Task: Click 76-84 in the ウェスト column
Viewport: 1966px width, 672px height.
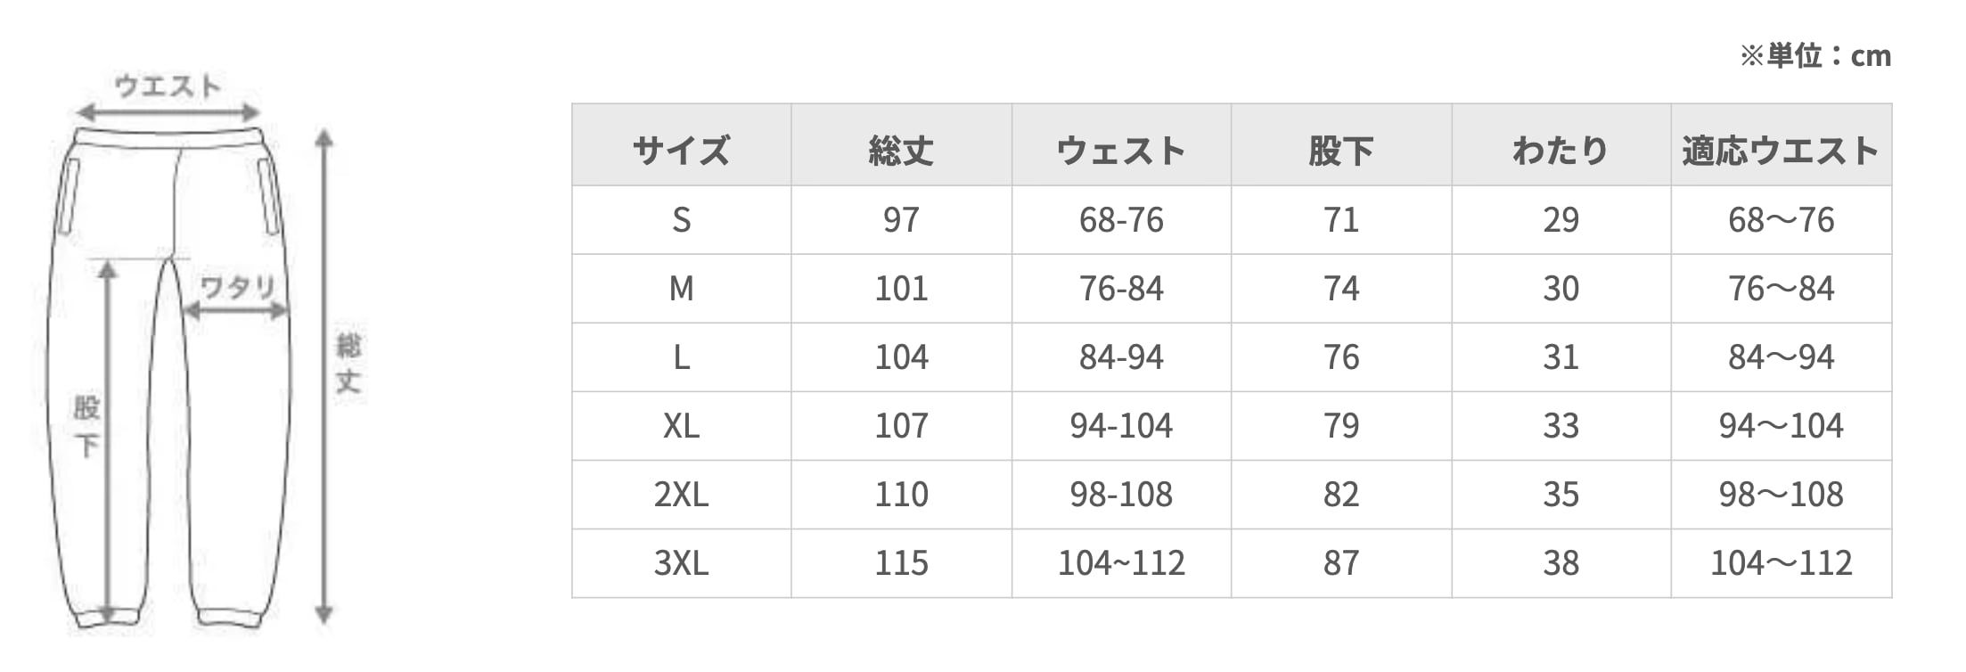Action: (x=1121, y=289)
